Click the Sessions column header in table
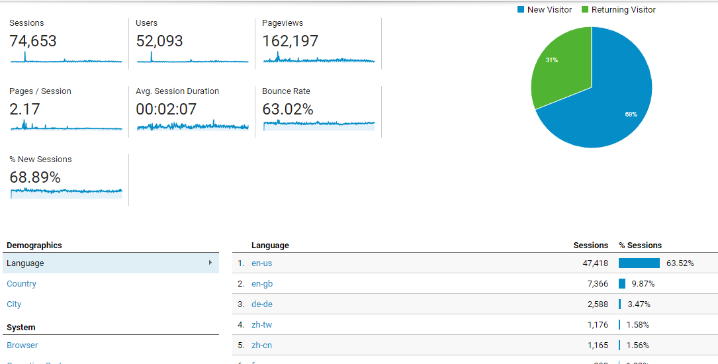Viewport: 718px width, 364px height. pyautogui.click(x=591, y=246)
